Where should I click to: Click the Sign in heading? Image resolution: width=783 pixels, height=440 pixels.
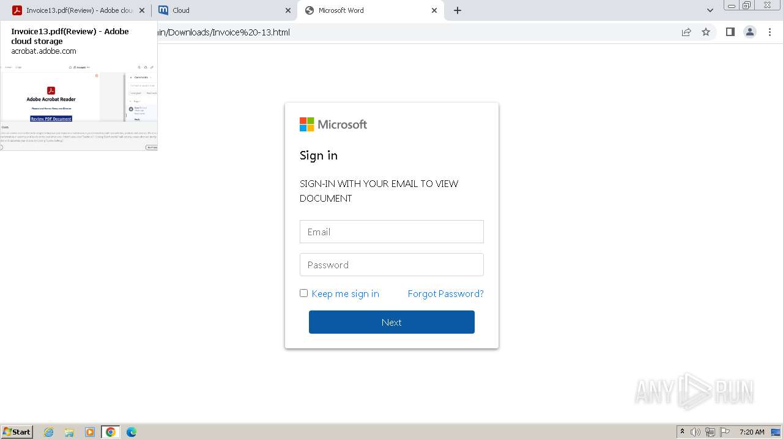(319, 155)
